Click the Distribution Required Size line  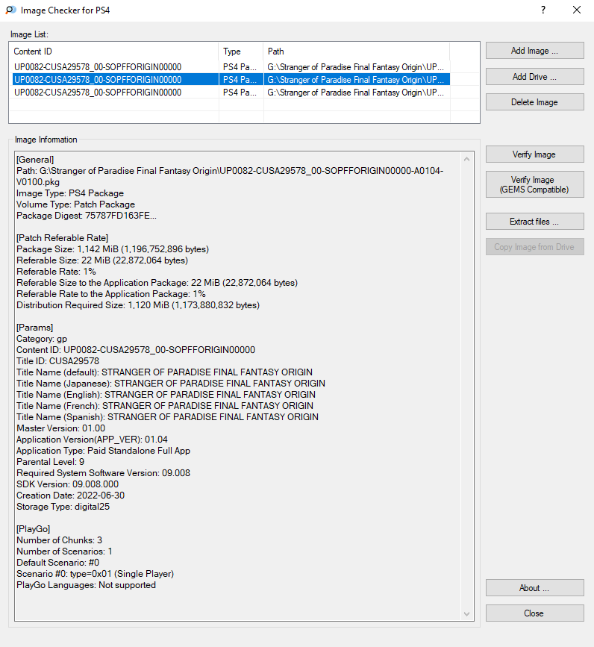[138, 305]
